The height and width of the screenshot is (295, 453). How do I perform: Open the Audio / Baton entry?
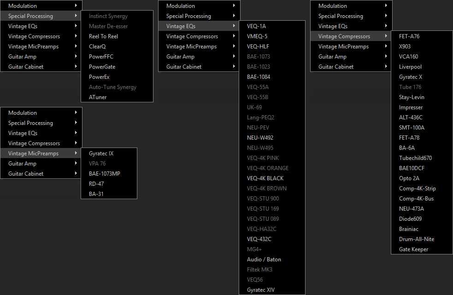click(272, 260)
